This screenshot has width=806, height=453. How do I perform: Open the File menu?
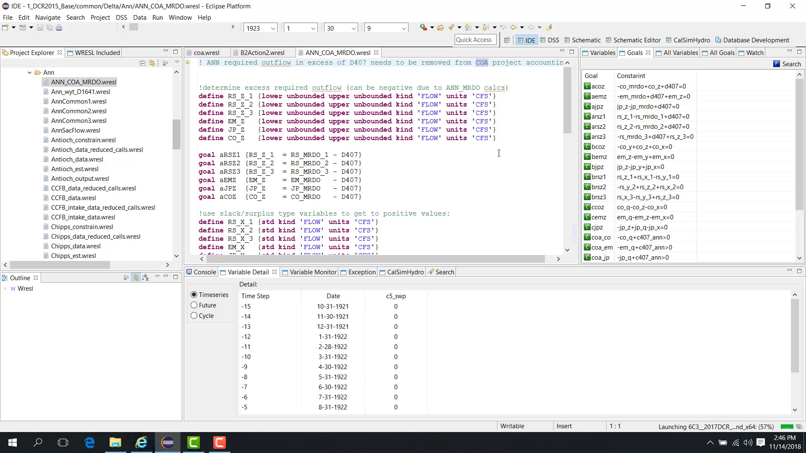click(x=8, y=17)
